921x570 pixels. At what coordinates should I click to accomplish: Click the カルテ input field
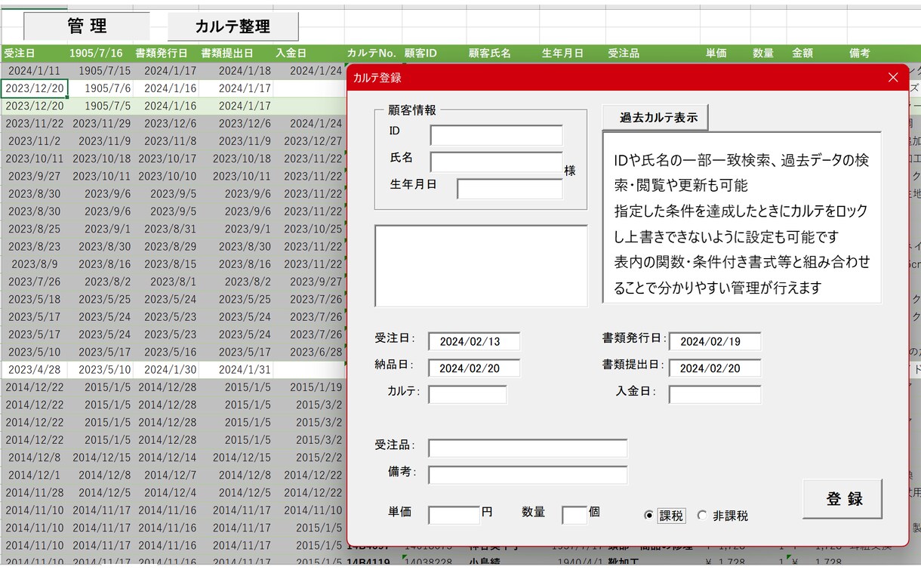(x=467, y=394)
